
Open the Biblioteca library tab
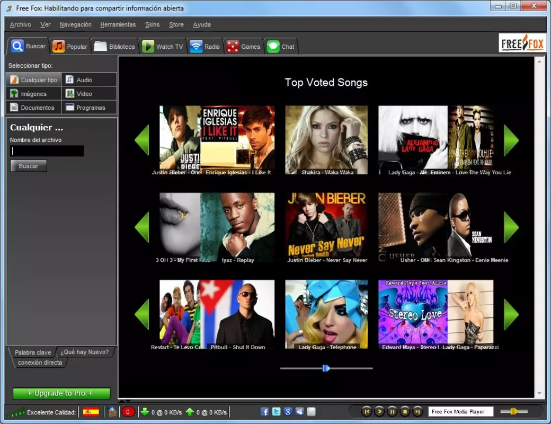[114, 47]
